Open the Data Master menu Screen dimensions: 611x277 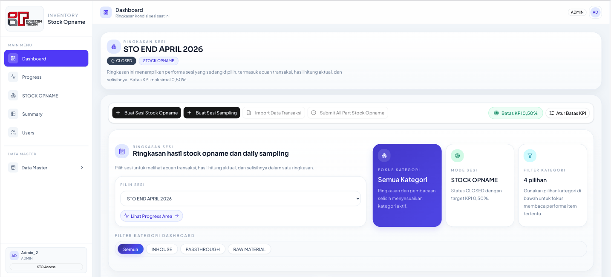coord(46,168)
